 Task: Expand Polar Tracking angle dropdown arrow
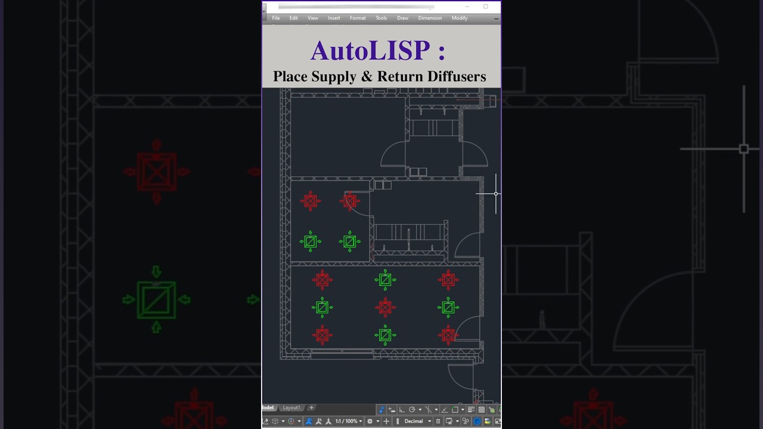[420, 410]
